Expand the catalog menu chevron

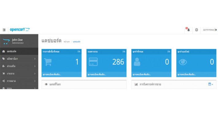point(35,59)
